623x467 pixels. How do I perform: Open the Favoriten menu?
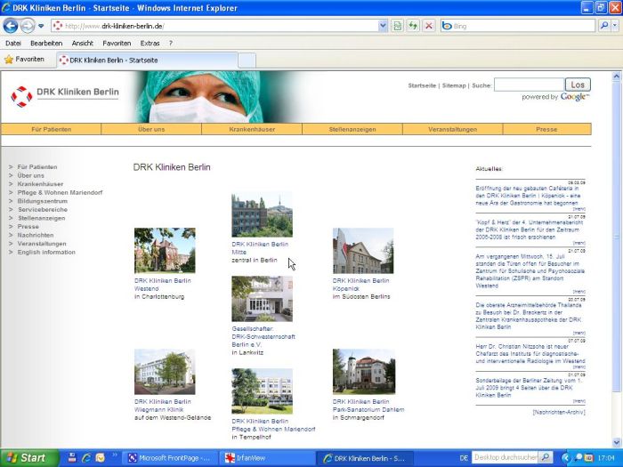117,44
